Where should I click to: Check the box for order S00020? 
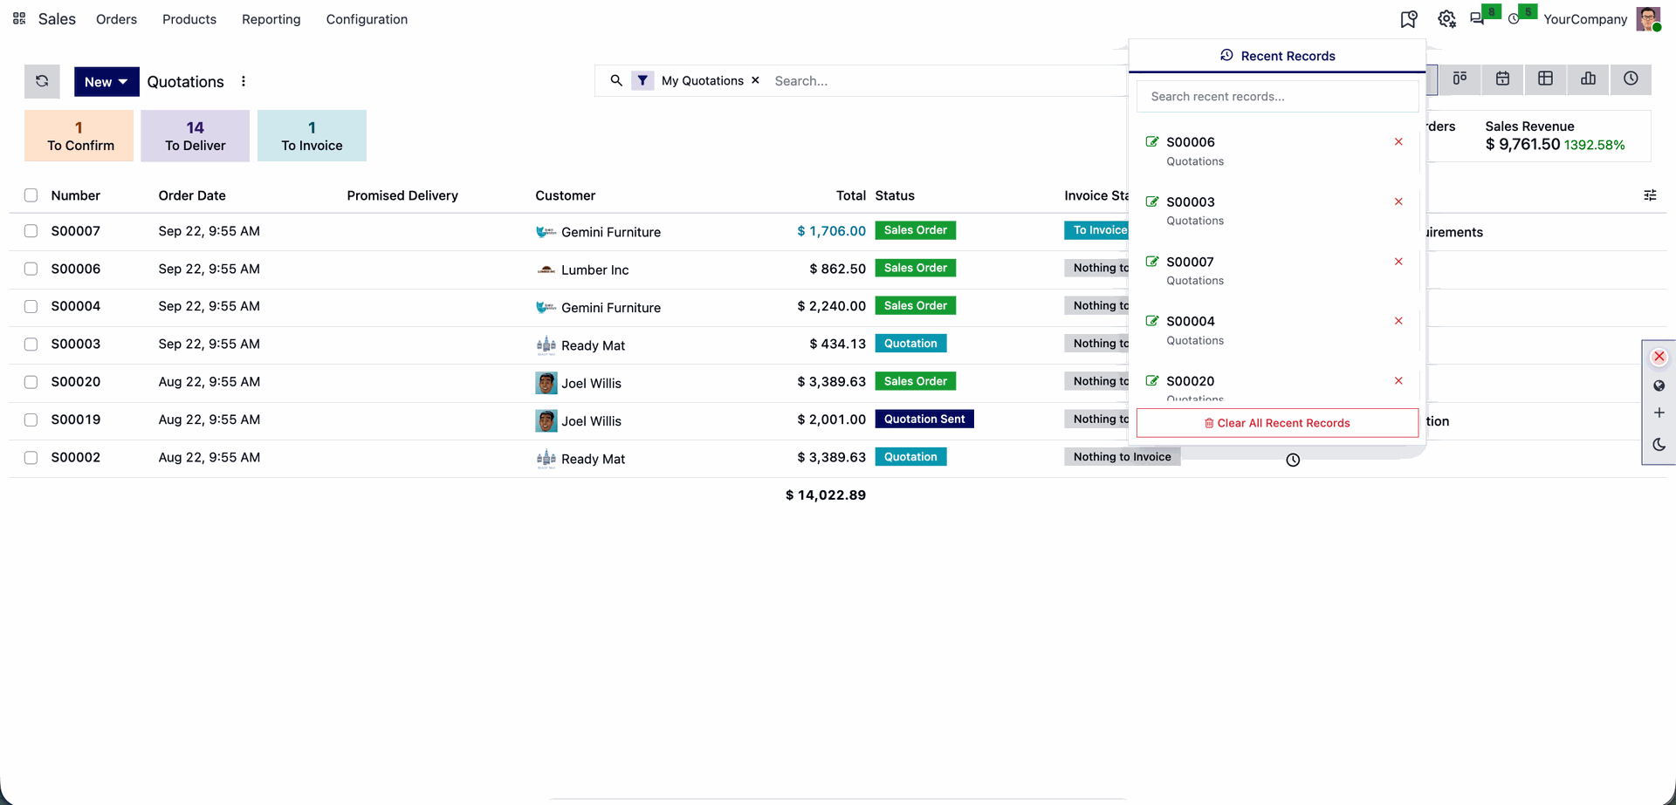(x=31, y=382)
